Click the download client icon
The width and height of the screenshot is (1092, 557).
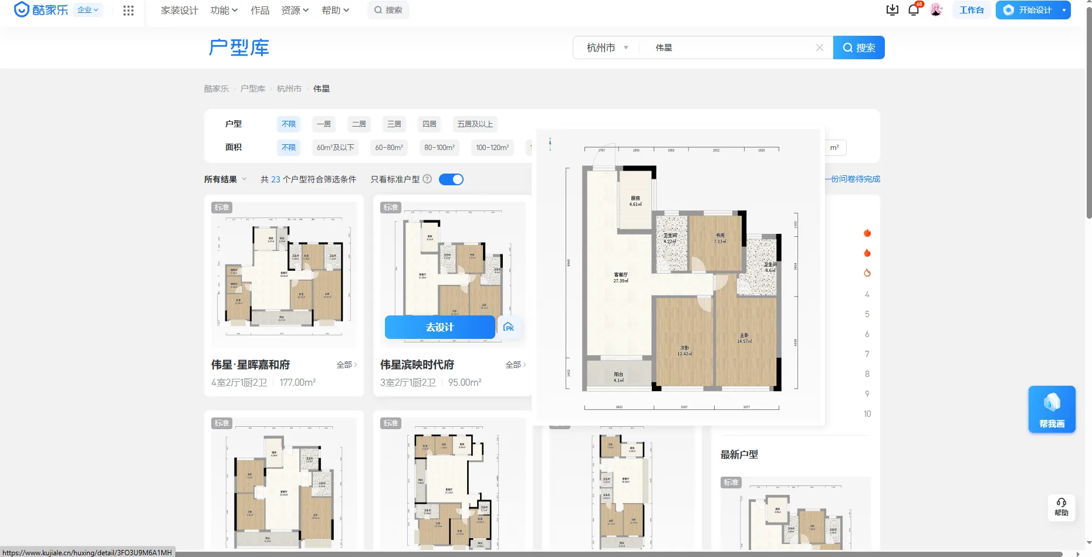point(892,10)
